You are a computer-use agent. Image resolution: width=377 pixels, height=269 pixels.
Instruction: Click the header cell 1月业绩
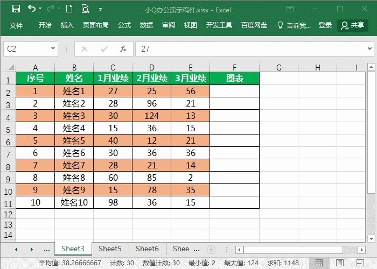pos(113,79)
